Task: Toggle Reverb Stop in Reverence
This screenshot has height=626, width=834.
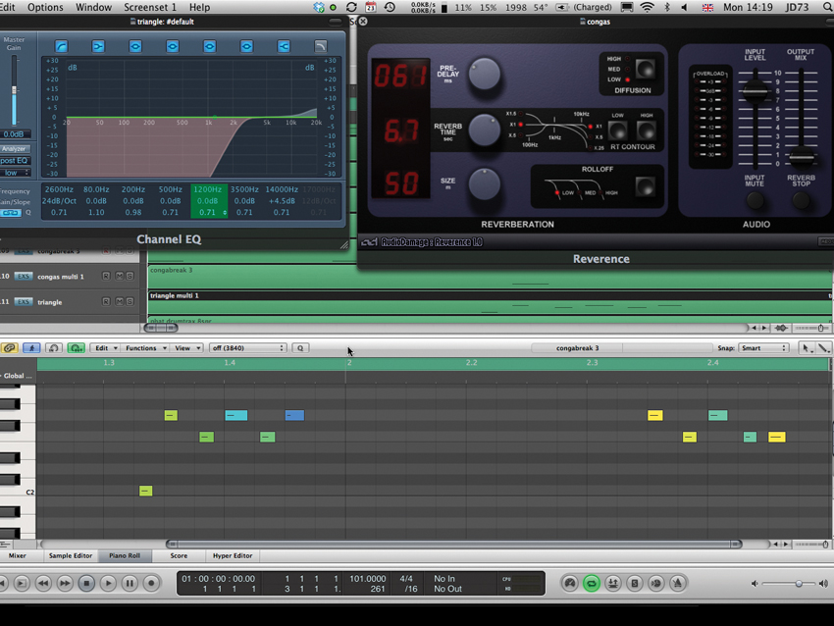Action: pyautogui.click(x=801, y=200)
